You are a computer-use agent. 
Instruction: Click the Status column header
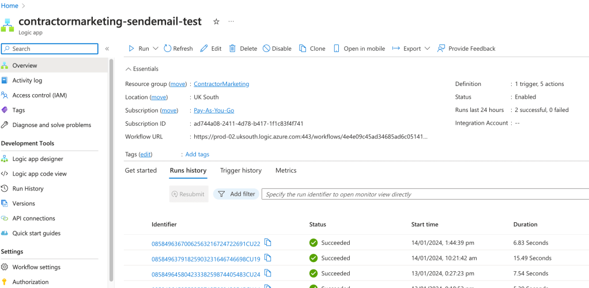[318, 225]
